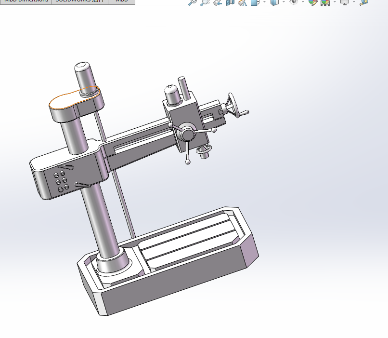Click the Display Style icon

(274, 2)
